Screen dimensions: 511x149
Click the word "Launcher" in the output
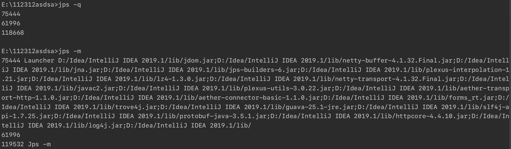39,61
